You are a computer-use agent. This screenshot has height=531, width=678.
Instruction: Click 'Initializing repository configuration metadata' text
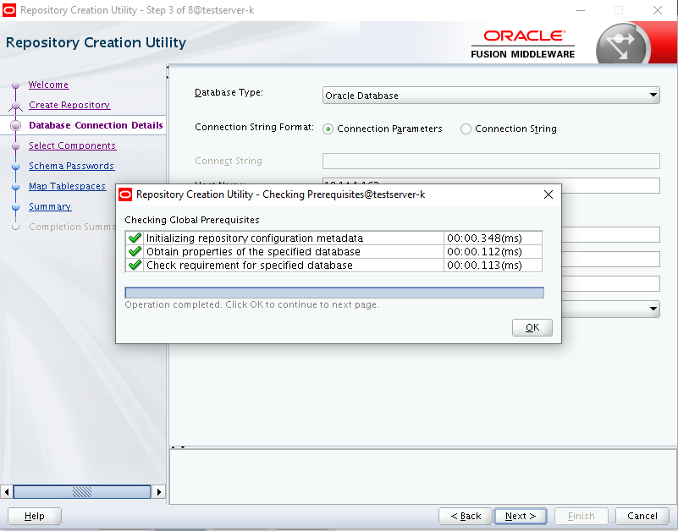click(255, 238)
